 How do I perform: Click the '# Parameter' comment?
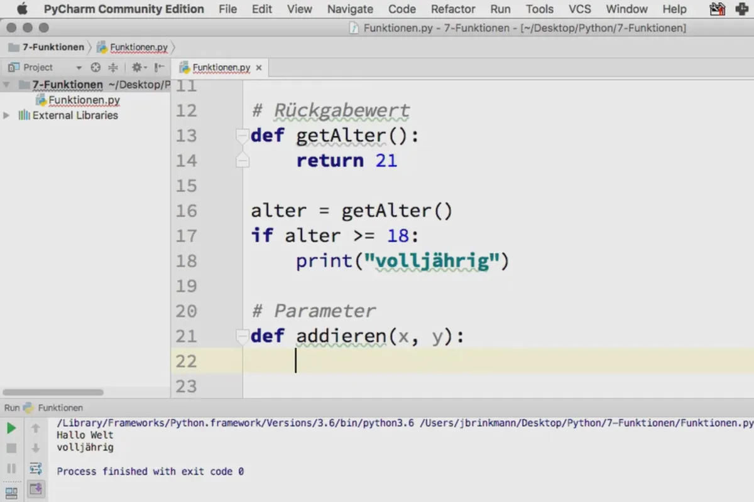314,311
